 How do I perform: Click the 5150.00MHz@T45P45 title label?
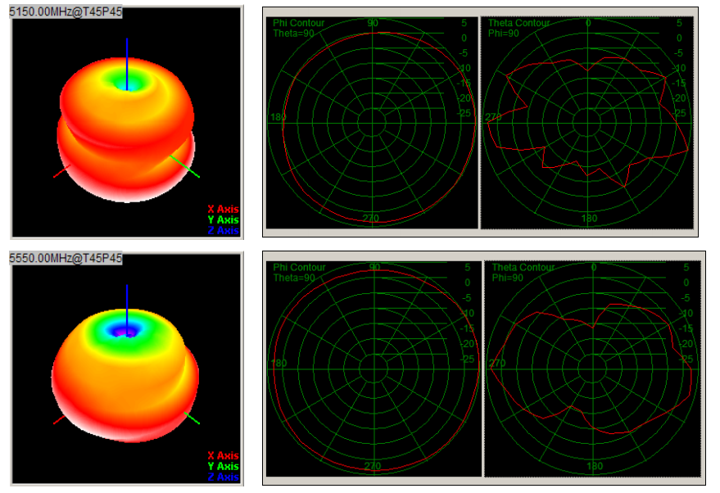click(66, 13)
